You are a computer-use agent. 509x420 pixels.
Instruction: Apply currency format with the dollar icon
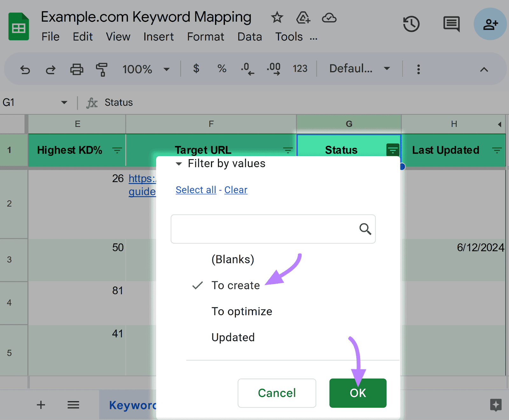[x=196, y=69]
